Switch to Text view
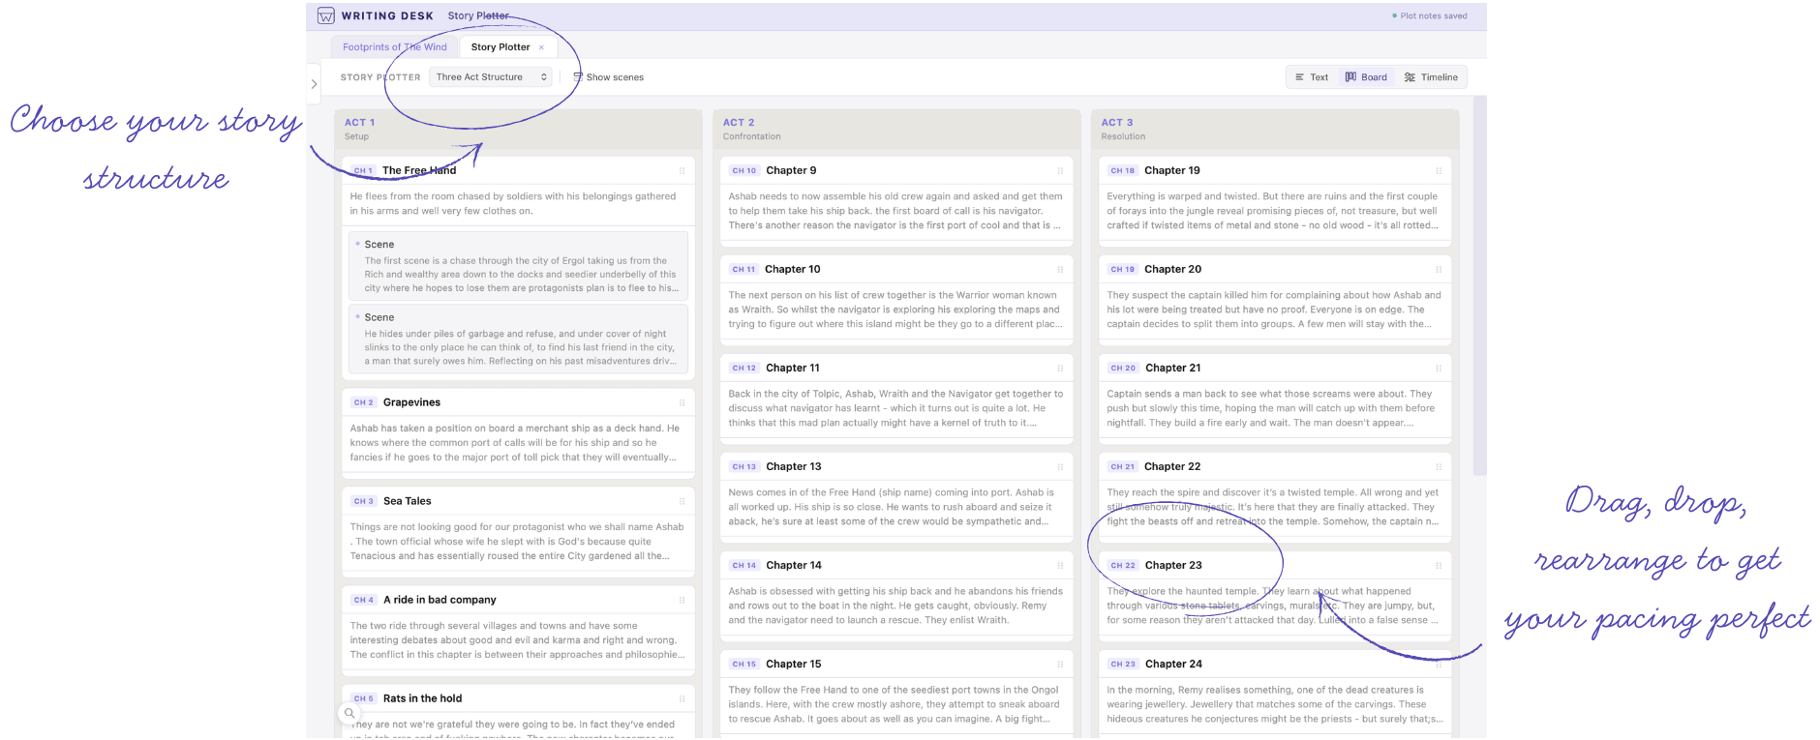The height and width of the screenshot is (740, 1820). pos(1312,77)
